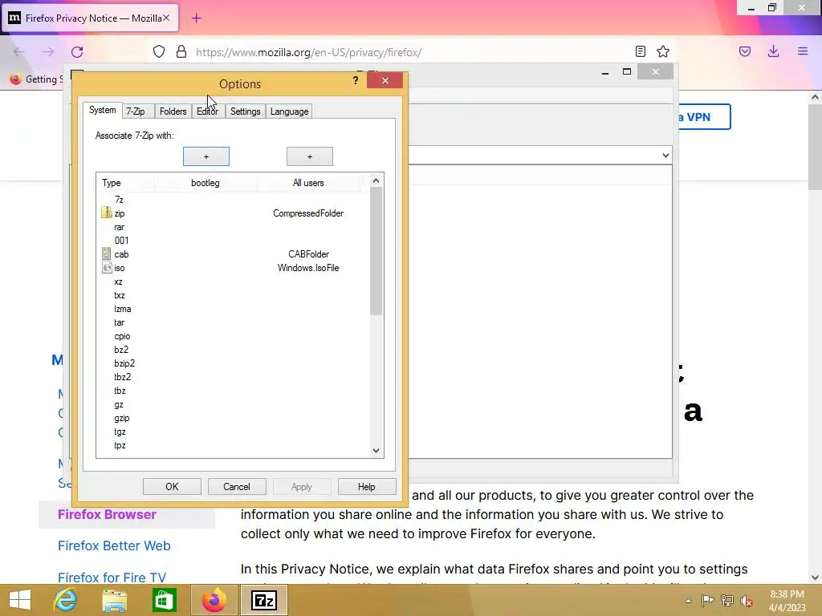Open the Getting Started bookmark
Image resolution: width=822 pixels, height=616 pixels.
(x=36, y=79)
